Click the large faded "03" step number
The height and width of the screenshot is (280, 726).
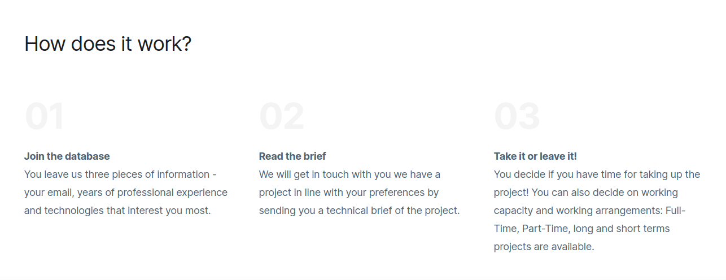[517, 116]
